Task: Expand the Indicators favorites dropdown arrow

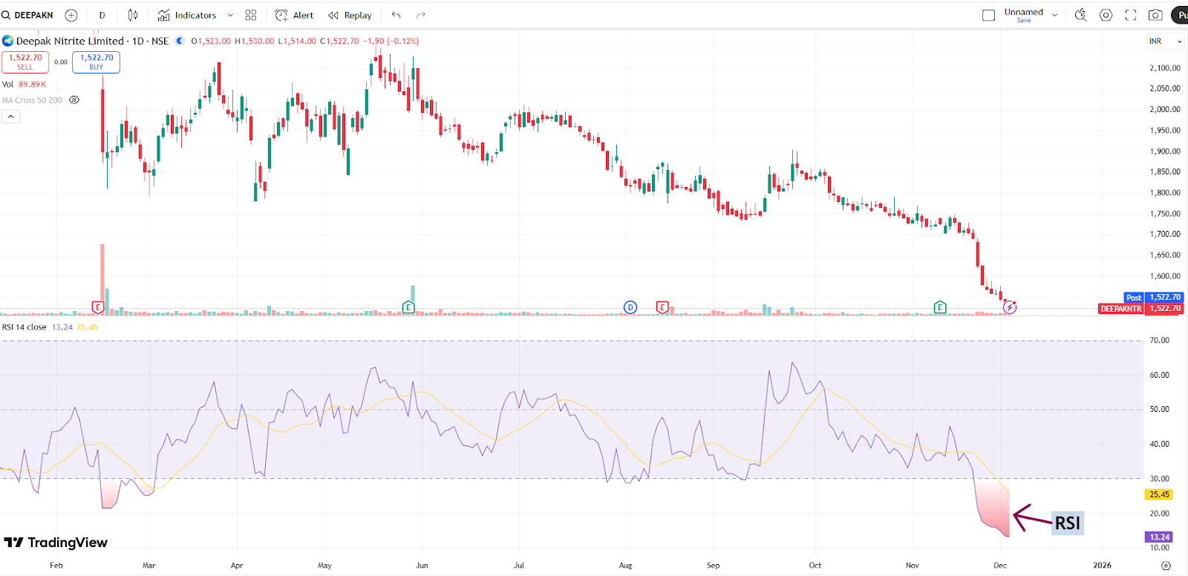Action: point(230,15)
